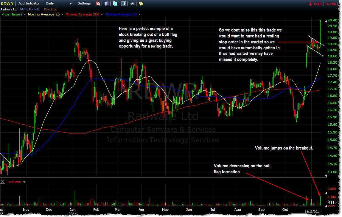
Task: Click the Radware Ltd company name
Action: (9, 9)
